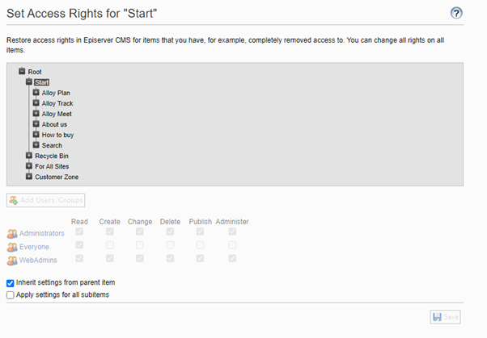Viewport: 487px width, 338px height.
Task: Select For All Sites tree item
Action: (x=51, y=166)
